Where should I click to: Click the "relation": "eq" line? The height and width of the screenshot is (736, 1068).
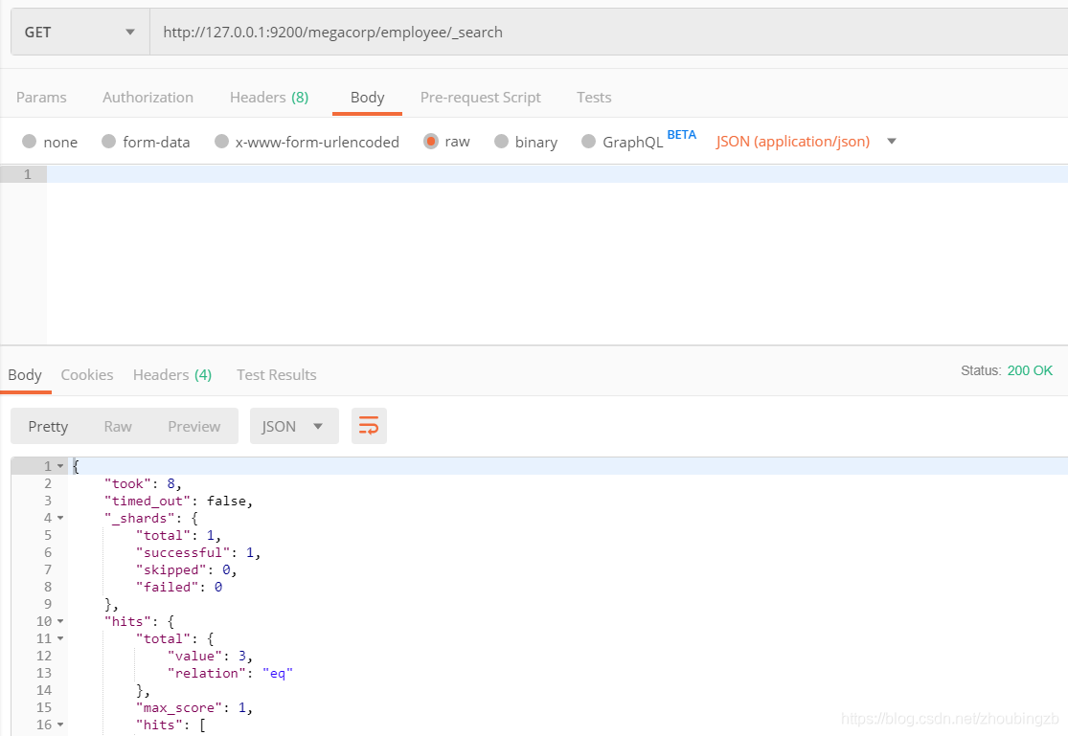230,674
